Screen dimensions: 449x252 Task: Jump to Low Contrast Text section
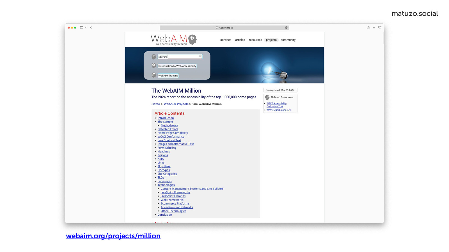pos(169,140)
